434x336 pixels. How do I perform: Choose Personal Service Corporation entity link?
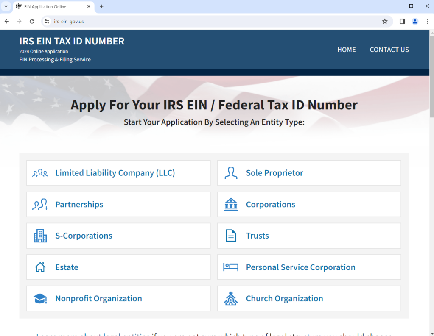click(300, 267)
